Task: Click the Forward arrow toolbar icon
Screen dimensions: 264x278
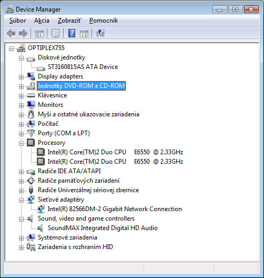Action: pos(23,33)
